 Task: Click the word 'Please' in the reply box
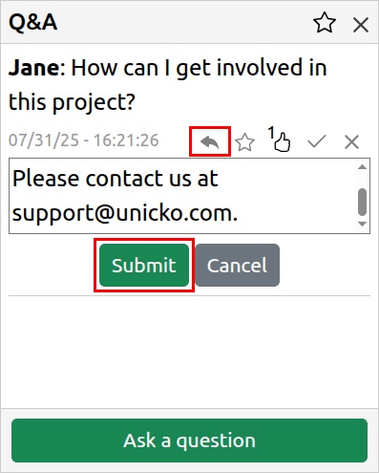click(46, 179)
